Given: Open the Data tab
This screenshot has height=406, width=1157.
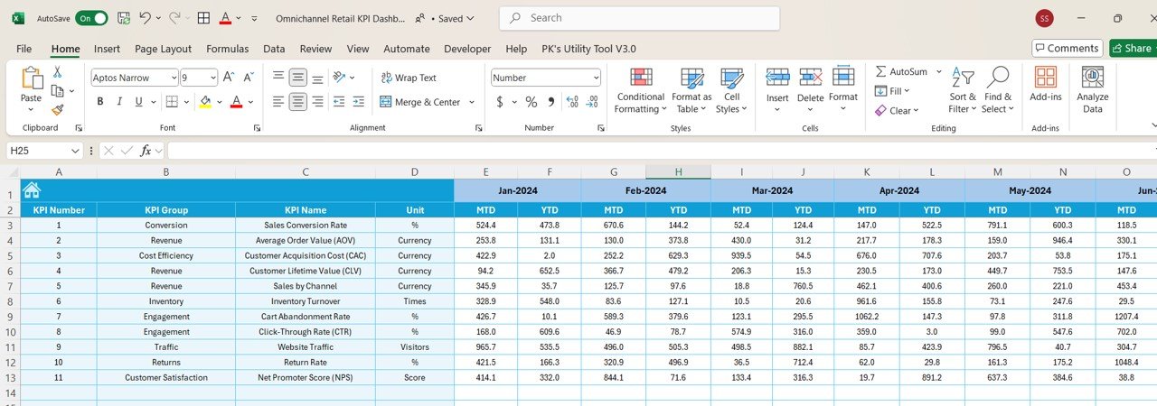Looking at the screenshot, I should [x=274, y=49].
